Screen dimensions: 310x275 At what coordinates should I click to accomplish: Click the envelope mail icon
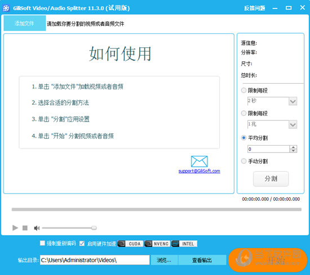(199, 161)
